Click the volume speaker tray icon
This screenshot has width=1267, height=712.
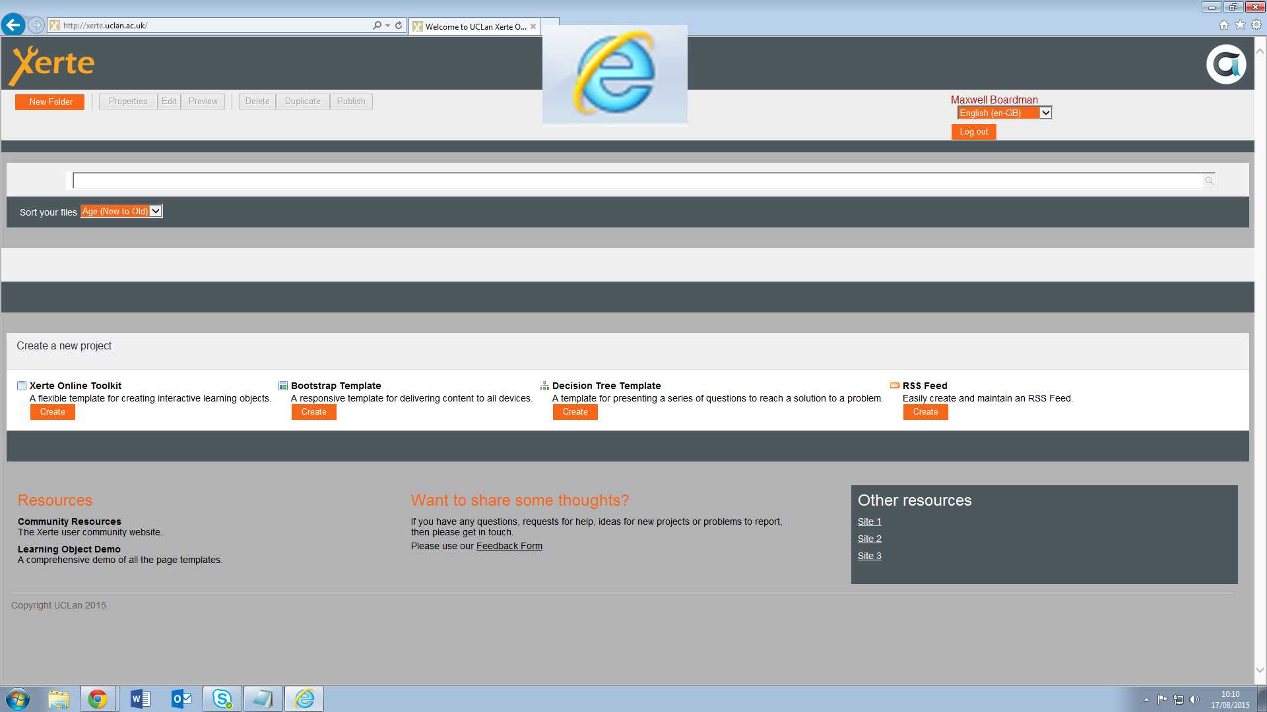(x=1194, y=699)
